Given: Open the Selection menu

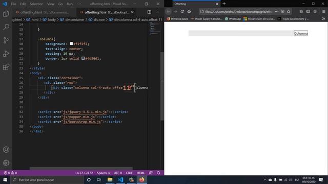Looking at the screenshot, I should (x=36, y=4).
